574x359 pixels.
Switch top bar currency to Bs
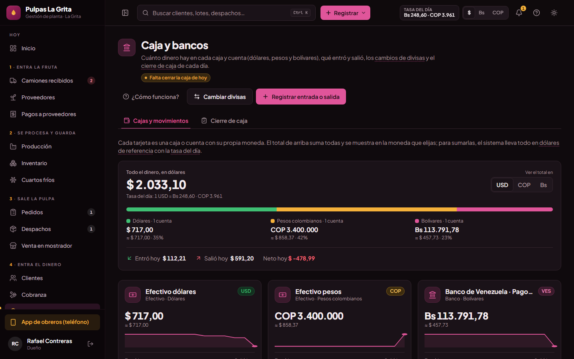(482, 13)
